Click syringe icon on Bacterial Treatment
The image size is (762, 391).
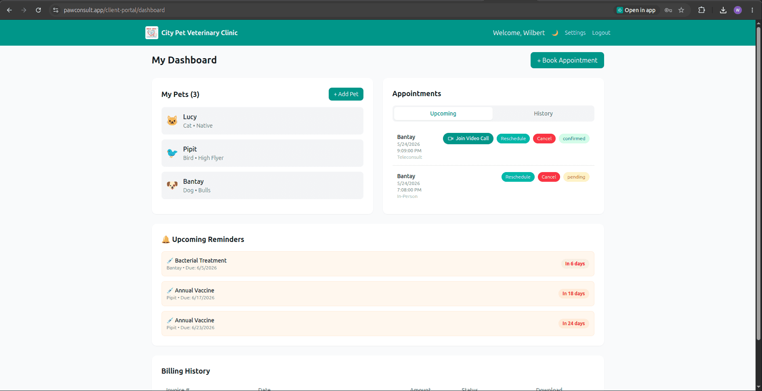click(x=170, y=261)
